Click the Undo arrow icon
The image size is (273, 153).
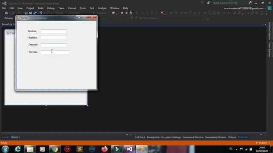coord(41,13)
